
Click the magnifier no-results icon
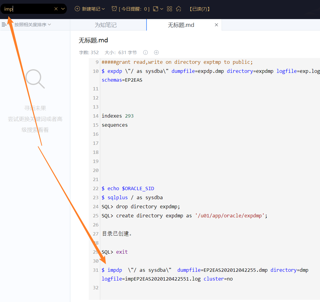point(35,79)
